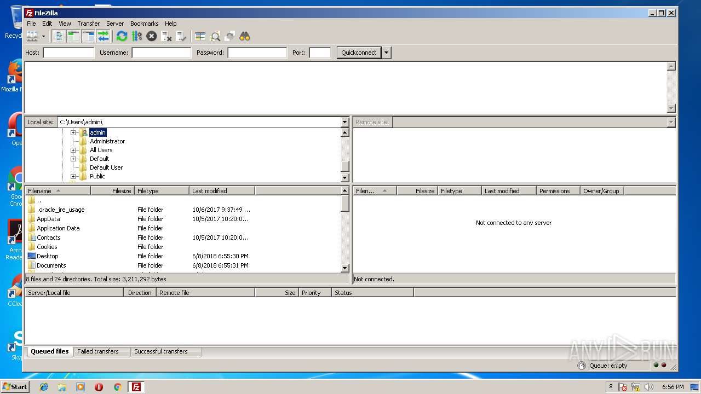Click message log scroll-down arrow

pyautogui.click(x=671, y=108)
